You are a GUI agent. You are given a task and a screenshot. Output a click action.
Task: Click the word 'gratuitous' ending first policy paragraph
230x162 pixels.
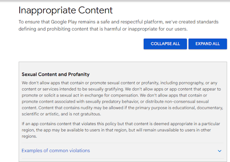tap(90, 114)
